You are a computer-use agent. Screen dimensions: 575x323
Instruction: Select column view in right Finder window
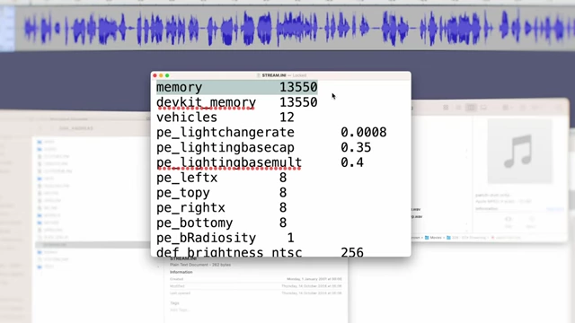coord(471,108)
